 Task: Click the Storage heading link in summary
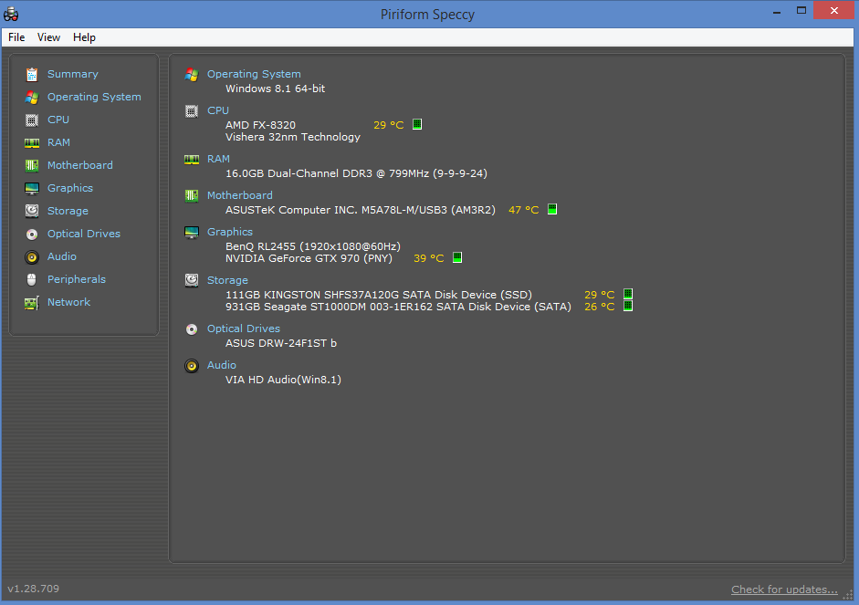click(227, 280)
